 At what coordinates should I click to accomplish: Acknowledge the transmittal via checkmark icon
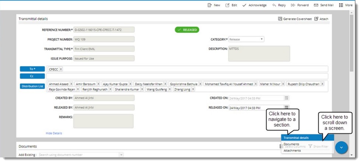[244, 5]
